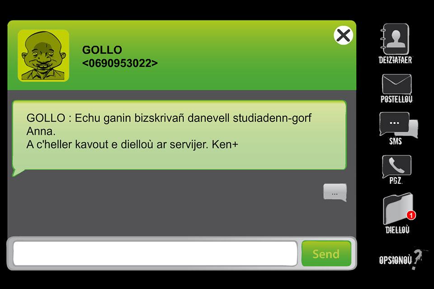Open Opsionoù question mark icon
The image size is (434, 289).
click(416, 259)
